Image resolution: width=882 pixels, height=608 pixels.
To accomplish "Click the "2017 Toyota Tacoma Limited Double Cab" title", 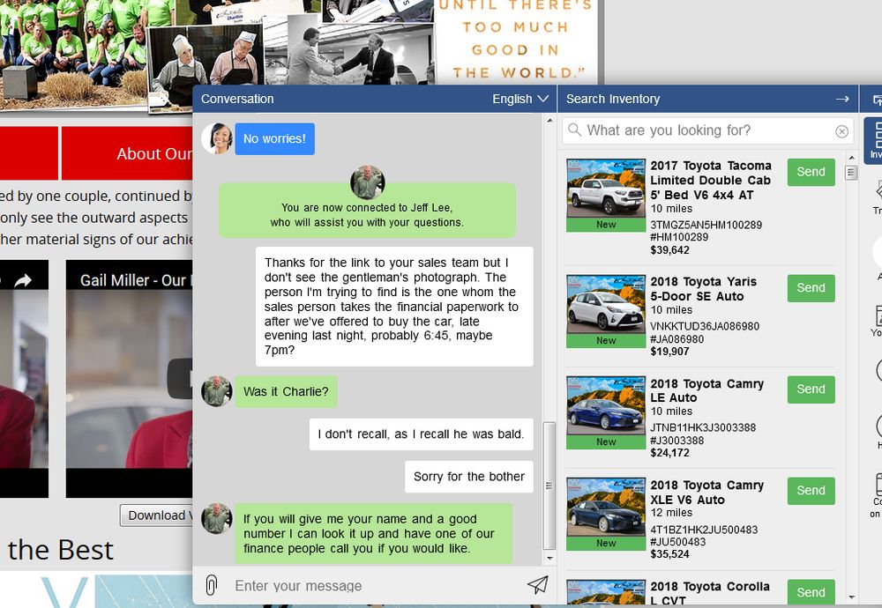I will pyautogui.click(x=711, y=180).
